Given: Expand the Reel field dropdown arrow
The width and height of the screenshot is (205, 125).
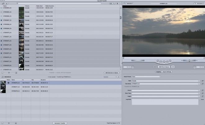Looking at the screenshot, I should coord(199,81).
